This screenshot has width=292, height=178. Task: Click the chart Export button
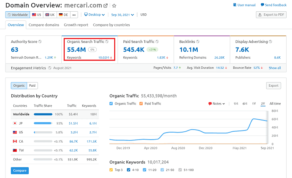click(x=273, y=85)
